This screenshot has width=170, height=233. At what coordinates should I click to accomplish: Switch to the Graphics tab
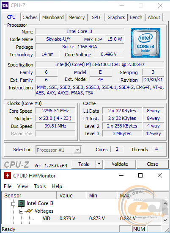pyautogui.click(x=116, y=17)
